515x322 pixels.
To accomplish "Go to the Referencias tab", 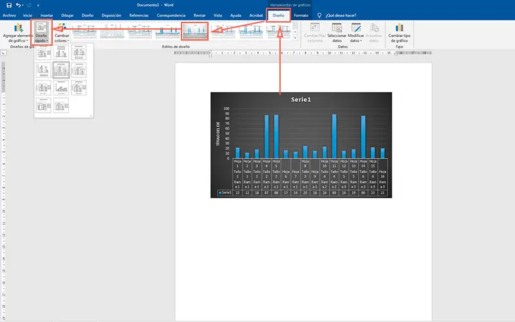I will (x=138, y=14).
